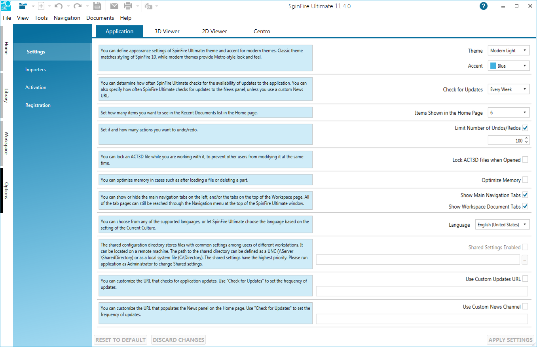This screenshot has width=537, height=347.
Task: Select Importers in the left panel
Action: 52,70
